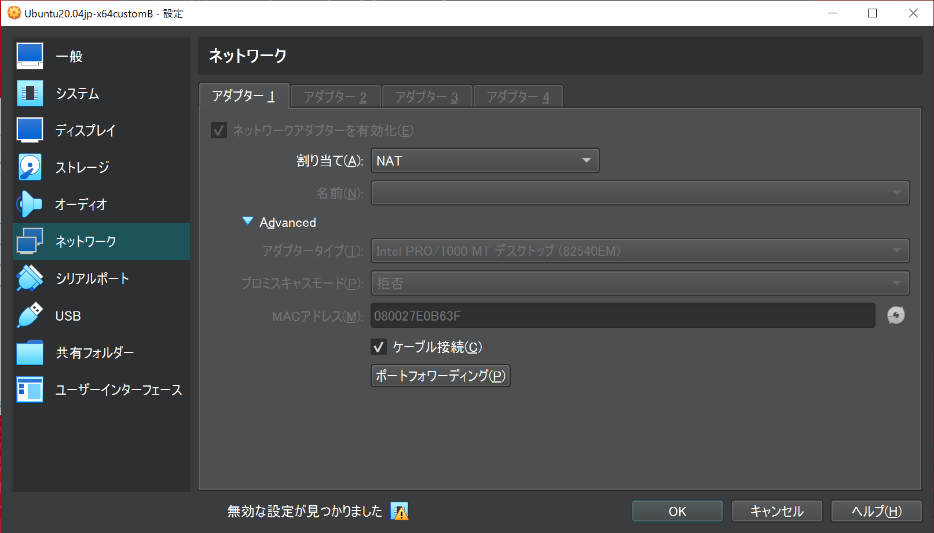
Task: Switch to アダプター 2 tab
Action: [335, 97]
